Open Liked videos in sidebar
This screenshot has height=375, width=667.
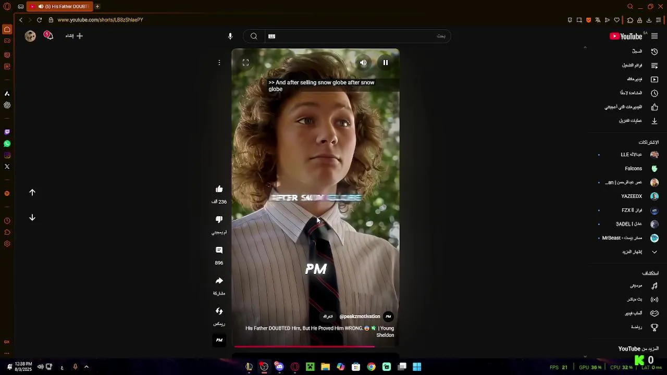coord(632,107)
